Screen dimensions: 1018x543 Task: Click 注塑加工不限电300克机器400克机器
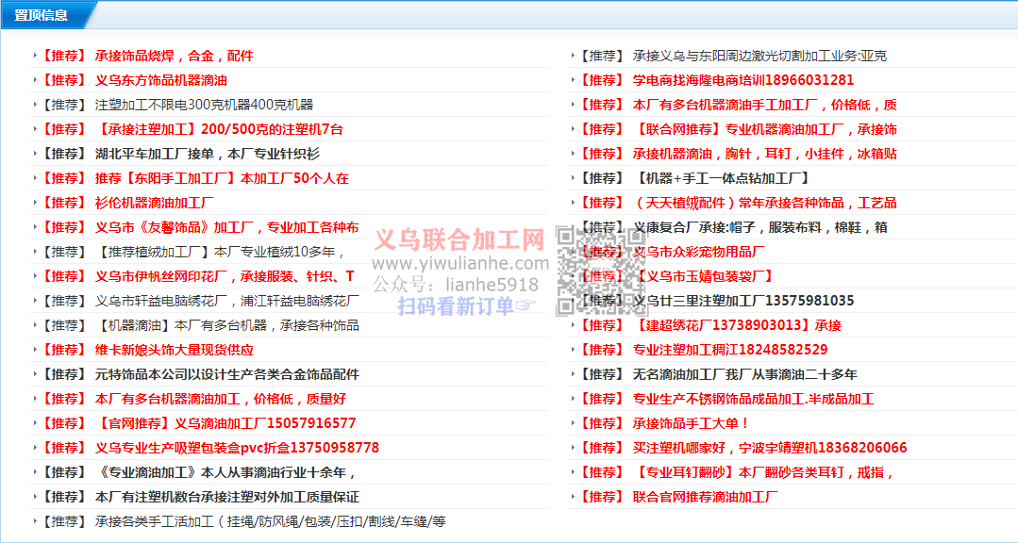click(204, 105)
